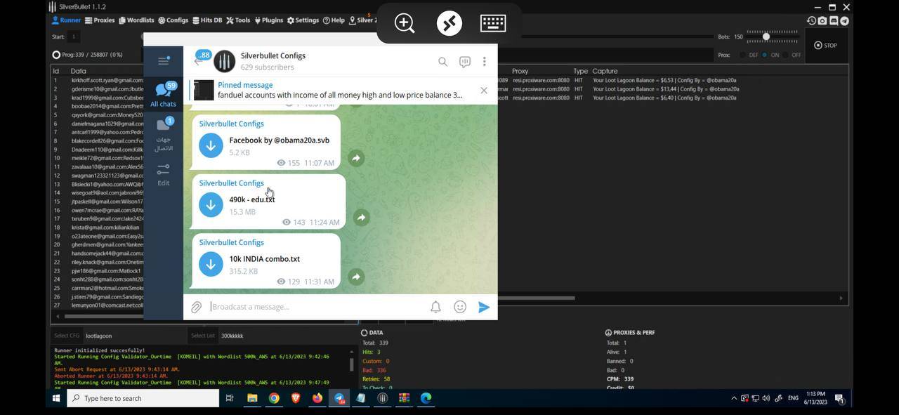Download the 10k INDIA combo.txt file
899x415 pixels.
click(x=211, y=265)
